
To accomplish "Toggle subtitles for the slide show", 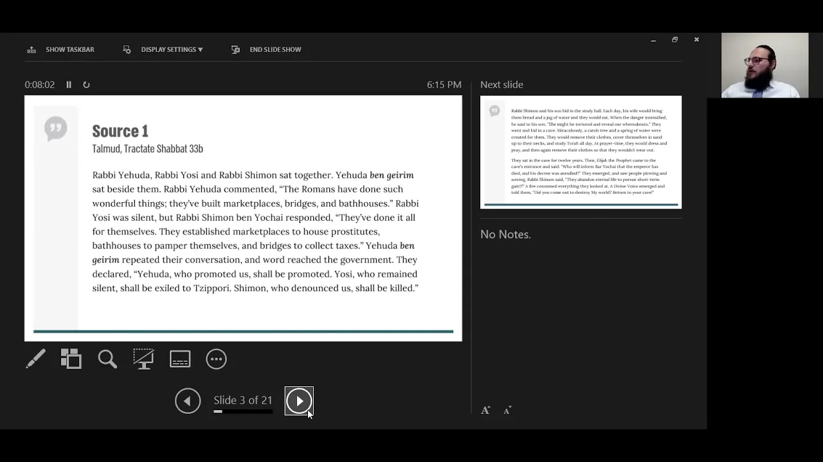I will (180, 359).
